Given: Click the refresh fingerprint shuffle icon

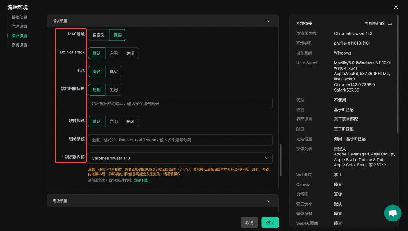Looking at the screenshot, I should pyautogui.click(x=366, y=23).
